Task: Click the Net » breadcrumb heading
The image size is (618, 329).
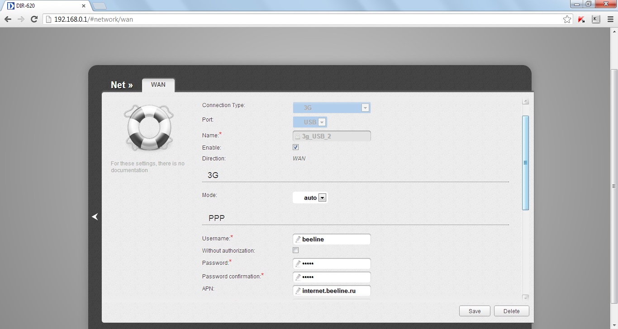Action: (x=122, y=85)
